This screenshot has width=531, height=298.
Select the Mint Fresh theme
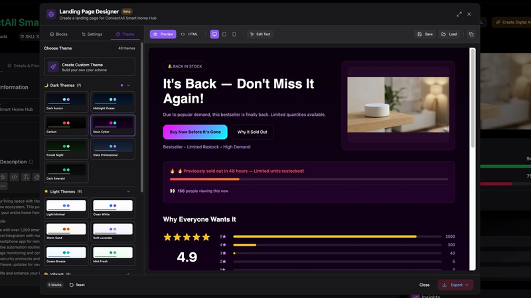(x=113, y=255)
